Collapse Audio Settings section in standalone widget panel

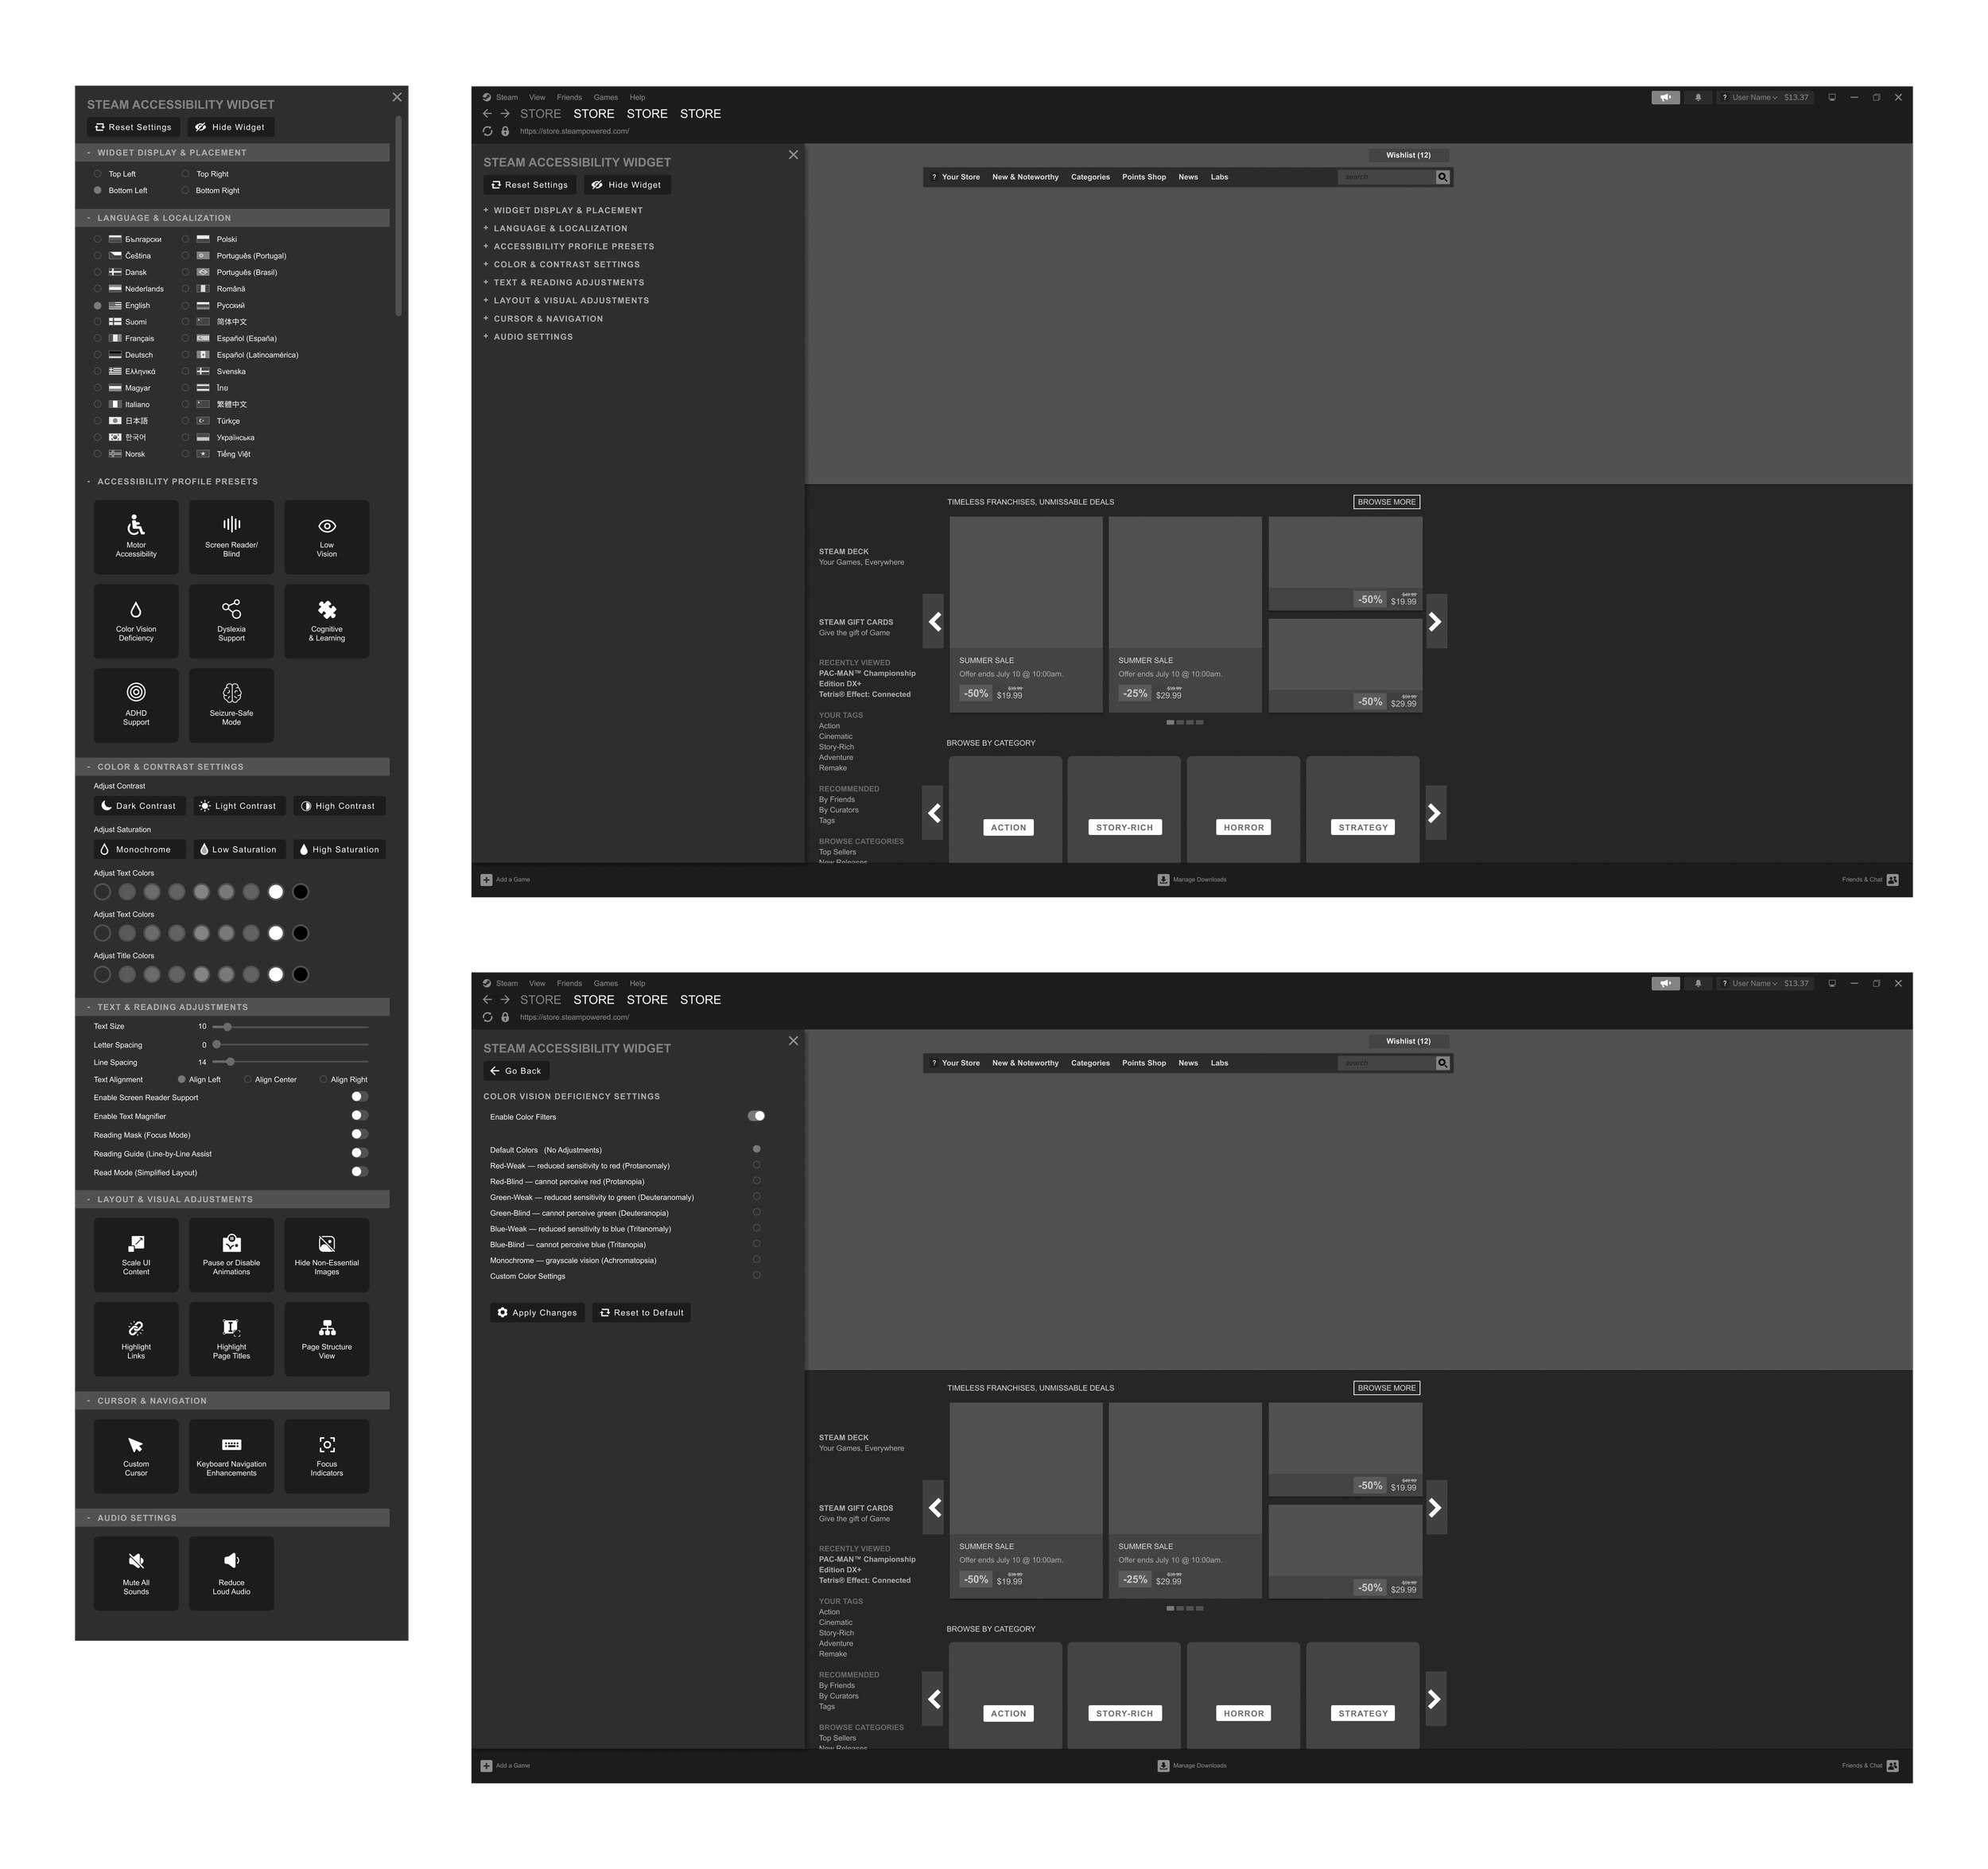tap(232, 1518)
